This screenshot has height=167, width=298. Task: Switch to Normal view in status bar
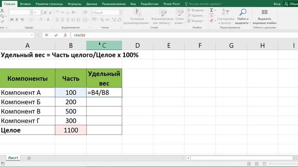tap(249, 164)
